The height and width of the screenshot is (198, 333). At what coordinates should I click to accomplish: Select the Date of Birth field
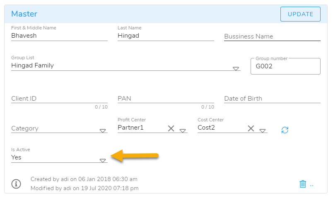[272, 99]
